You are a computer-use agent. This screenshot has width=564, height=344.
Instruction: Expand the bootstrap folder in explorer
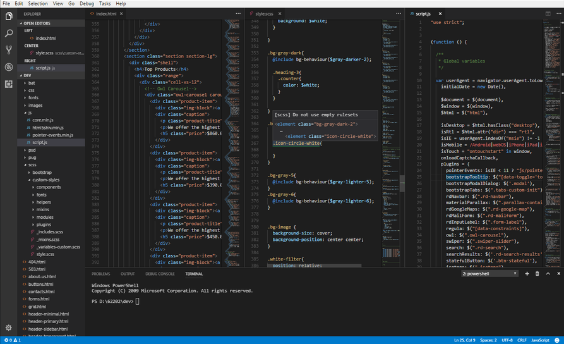click(x=42, y=172)
